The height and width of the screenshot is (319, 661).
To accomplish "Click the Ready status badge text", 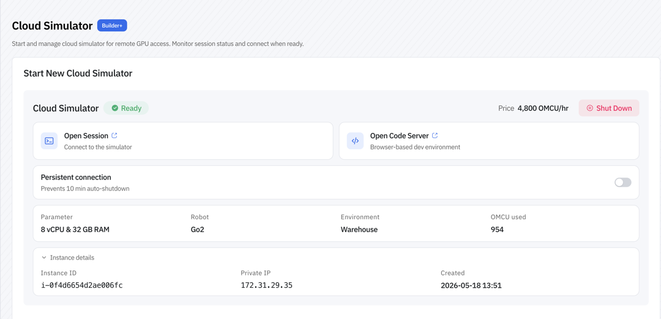I will point(131,108).
